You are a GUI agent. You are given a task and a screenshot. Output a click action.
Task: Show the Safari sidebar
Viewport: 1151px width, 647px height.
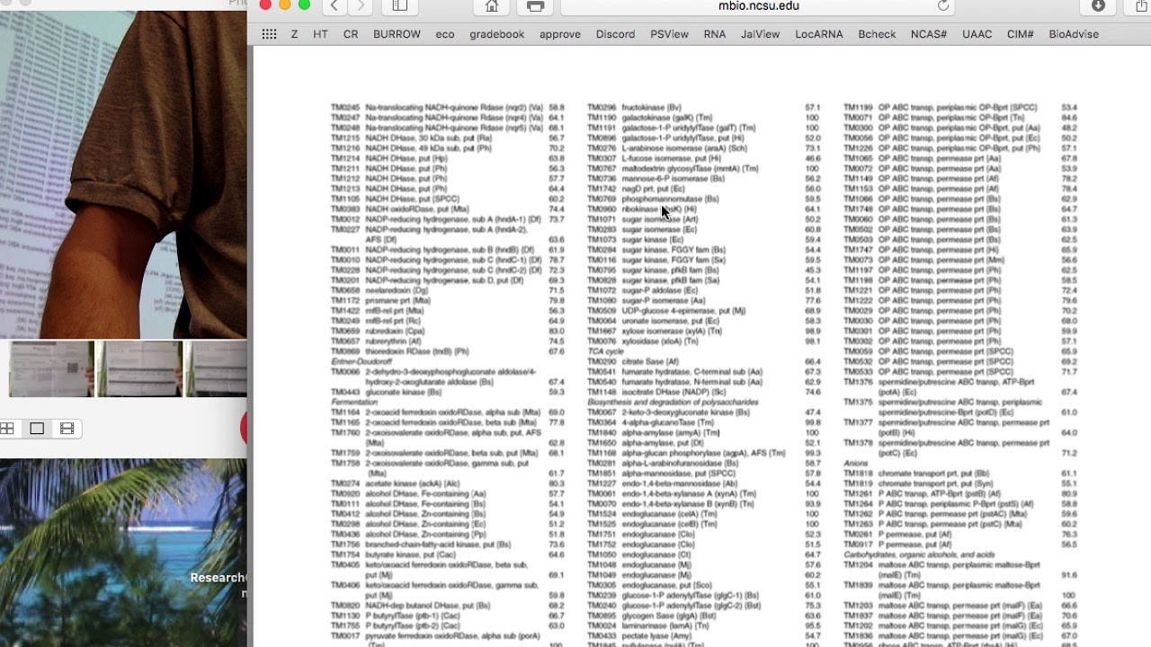click(400, 6)
